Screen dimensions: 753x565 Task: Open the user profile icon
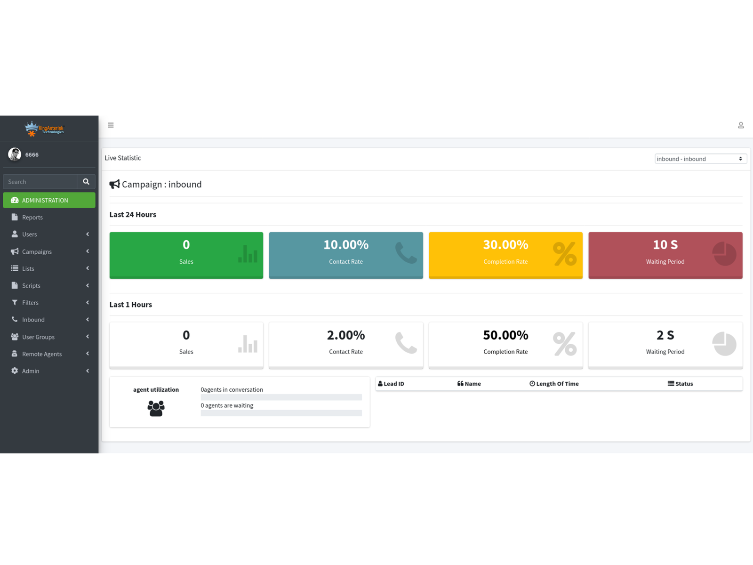click(740, 125)
